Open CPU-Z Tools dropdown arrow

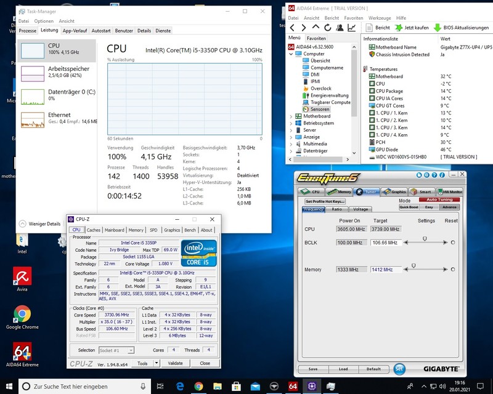(x=157, y=363)
